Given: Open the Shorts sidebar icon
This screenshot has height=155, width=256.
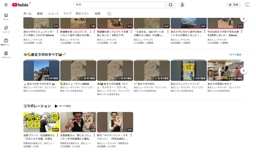Looking at the screenshot, I should click(x=6, y=29).
